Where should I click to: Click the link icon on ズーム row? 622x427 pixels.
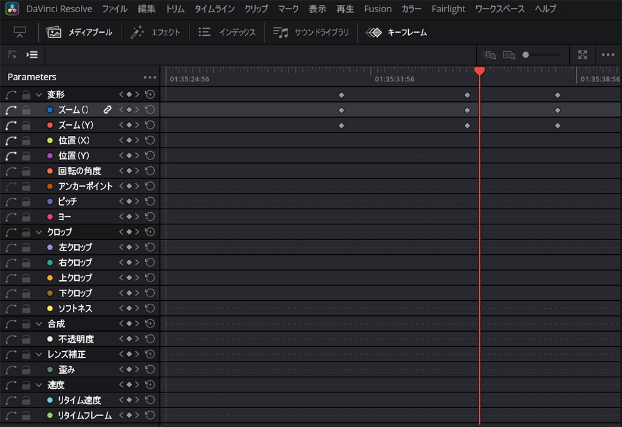[x=108, y=110]
